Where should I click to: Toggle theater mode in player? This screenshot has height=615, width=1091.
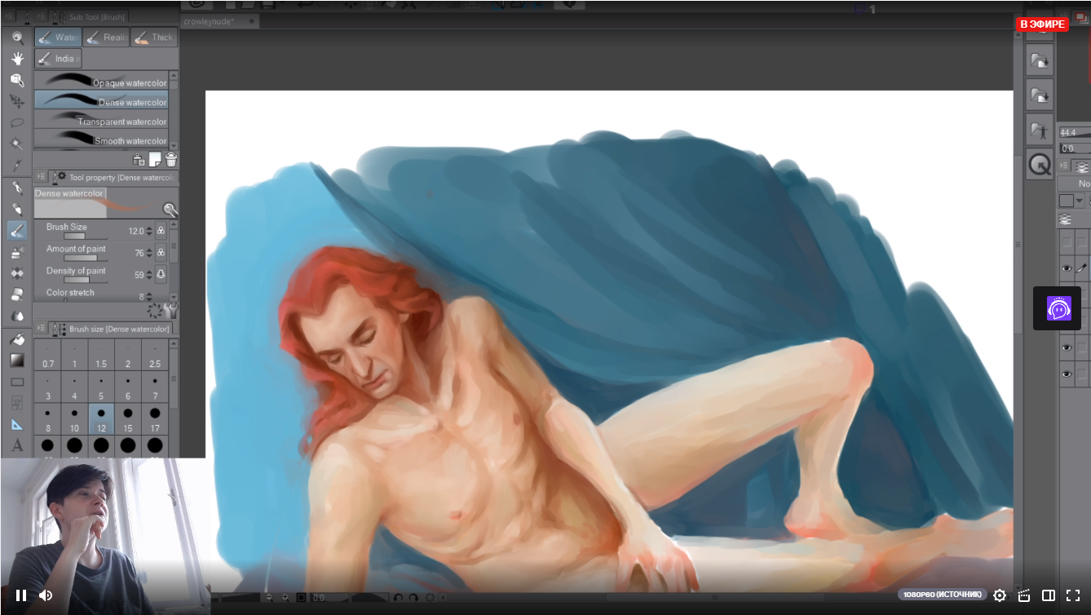click(1049, 595)
